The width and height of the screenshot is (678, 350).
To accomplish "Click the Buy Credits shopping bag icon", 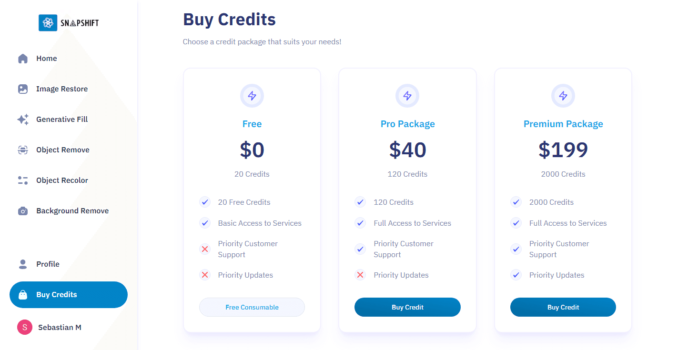I will [23, 295].
